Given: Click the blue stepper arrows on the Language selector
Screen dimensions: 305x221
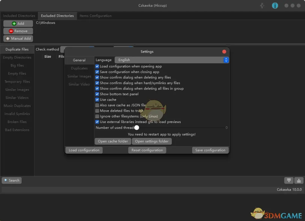Looking at the screenshot, I should tap(226, 60).
